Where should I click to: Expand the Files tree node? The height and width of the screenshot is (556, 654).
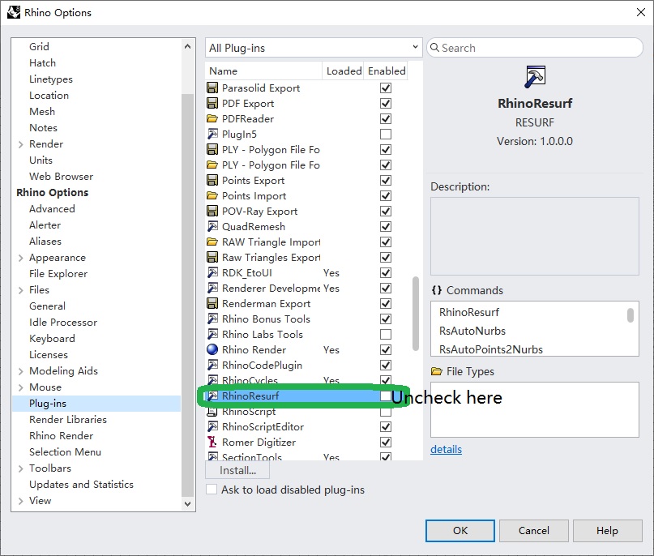pyautogui.click(x=21, y=290)
